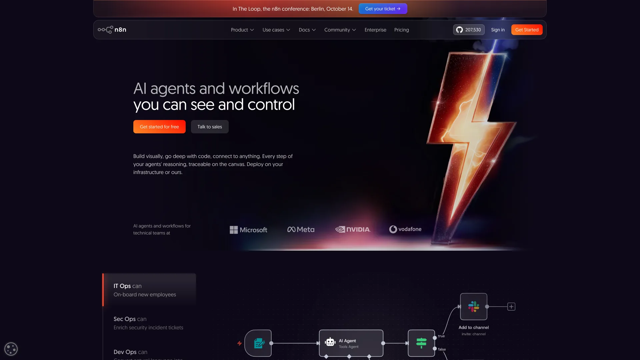Viewport: 640px width, 360px height.
Task: Click the NVIDIA logo
Action: pos(353,229)
